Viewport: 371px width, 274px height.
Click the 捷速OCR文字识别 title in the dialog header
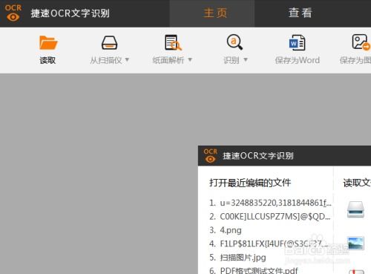(258, 156)
